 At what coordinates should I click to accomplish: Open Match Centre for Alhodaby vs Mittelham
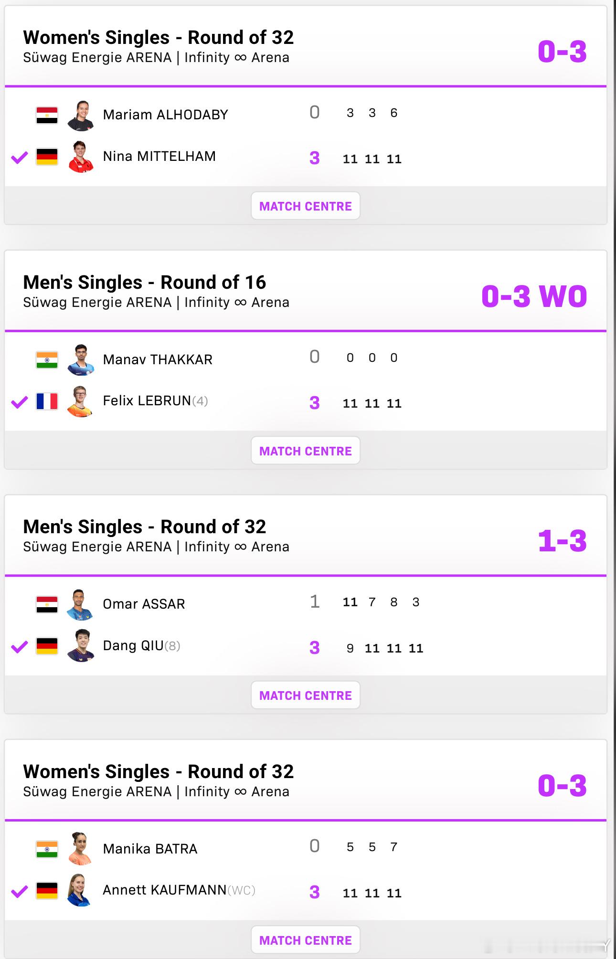pos(306,206)
